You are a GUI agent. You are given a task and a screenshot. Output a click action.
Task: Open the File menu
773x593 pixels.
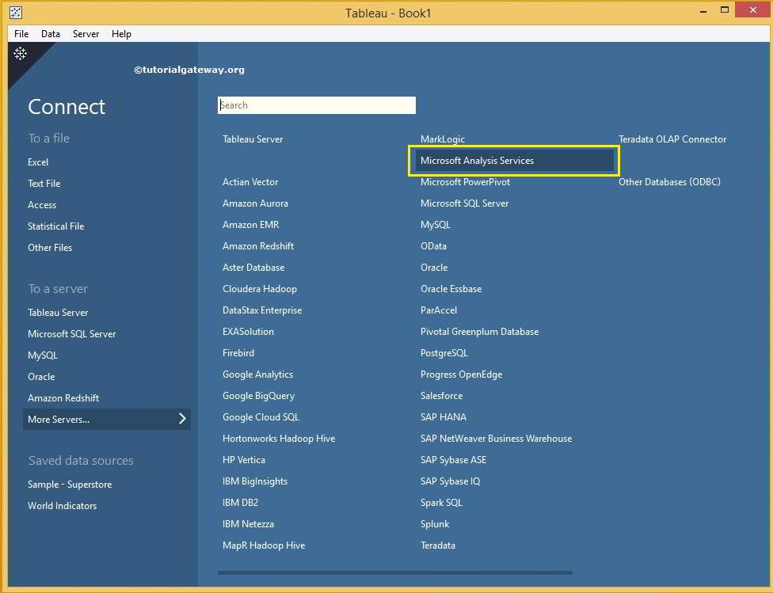coord(20,33)
